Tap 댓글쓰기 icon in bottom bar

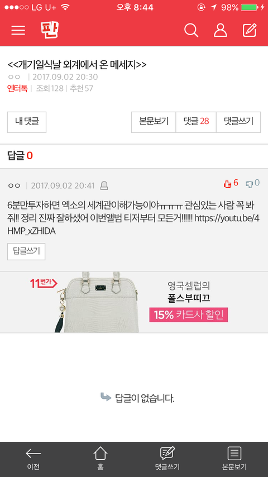pyautogui.click(x=167, y=459)
